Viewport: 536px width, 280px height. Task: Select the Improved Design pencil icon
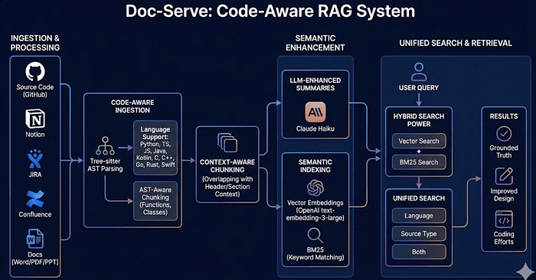504,176
